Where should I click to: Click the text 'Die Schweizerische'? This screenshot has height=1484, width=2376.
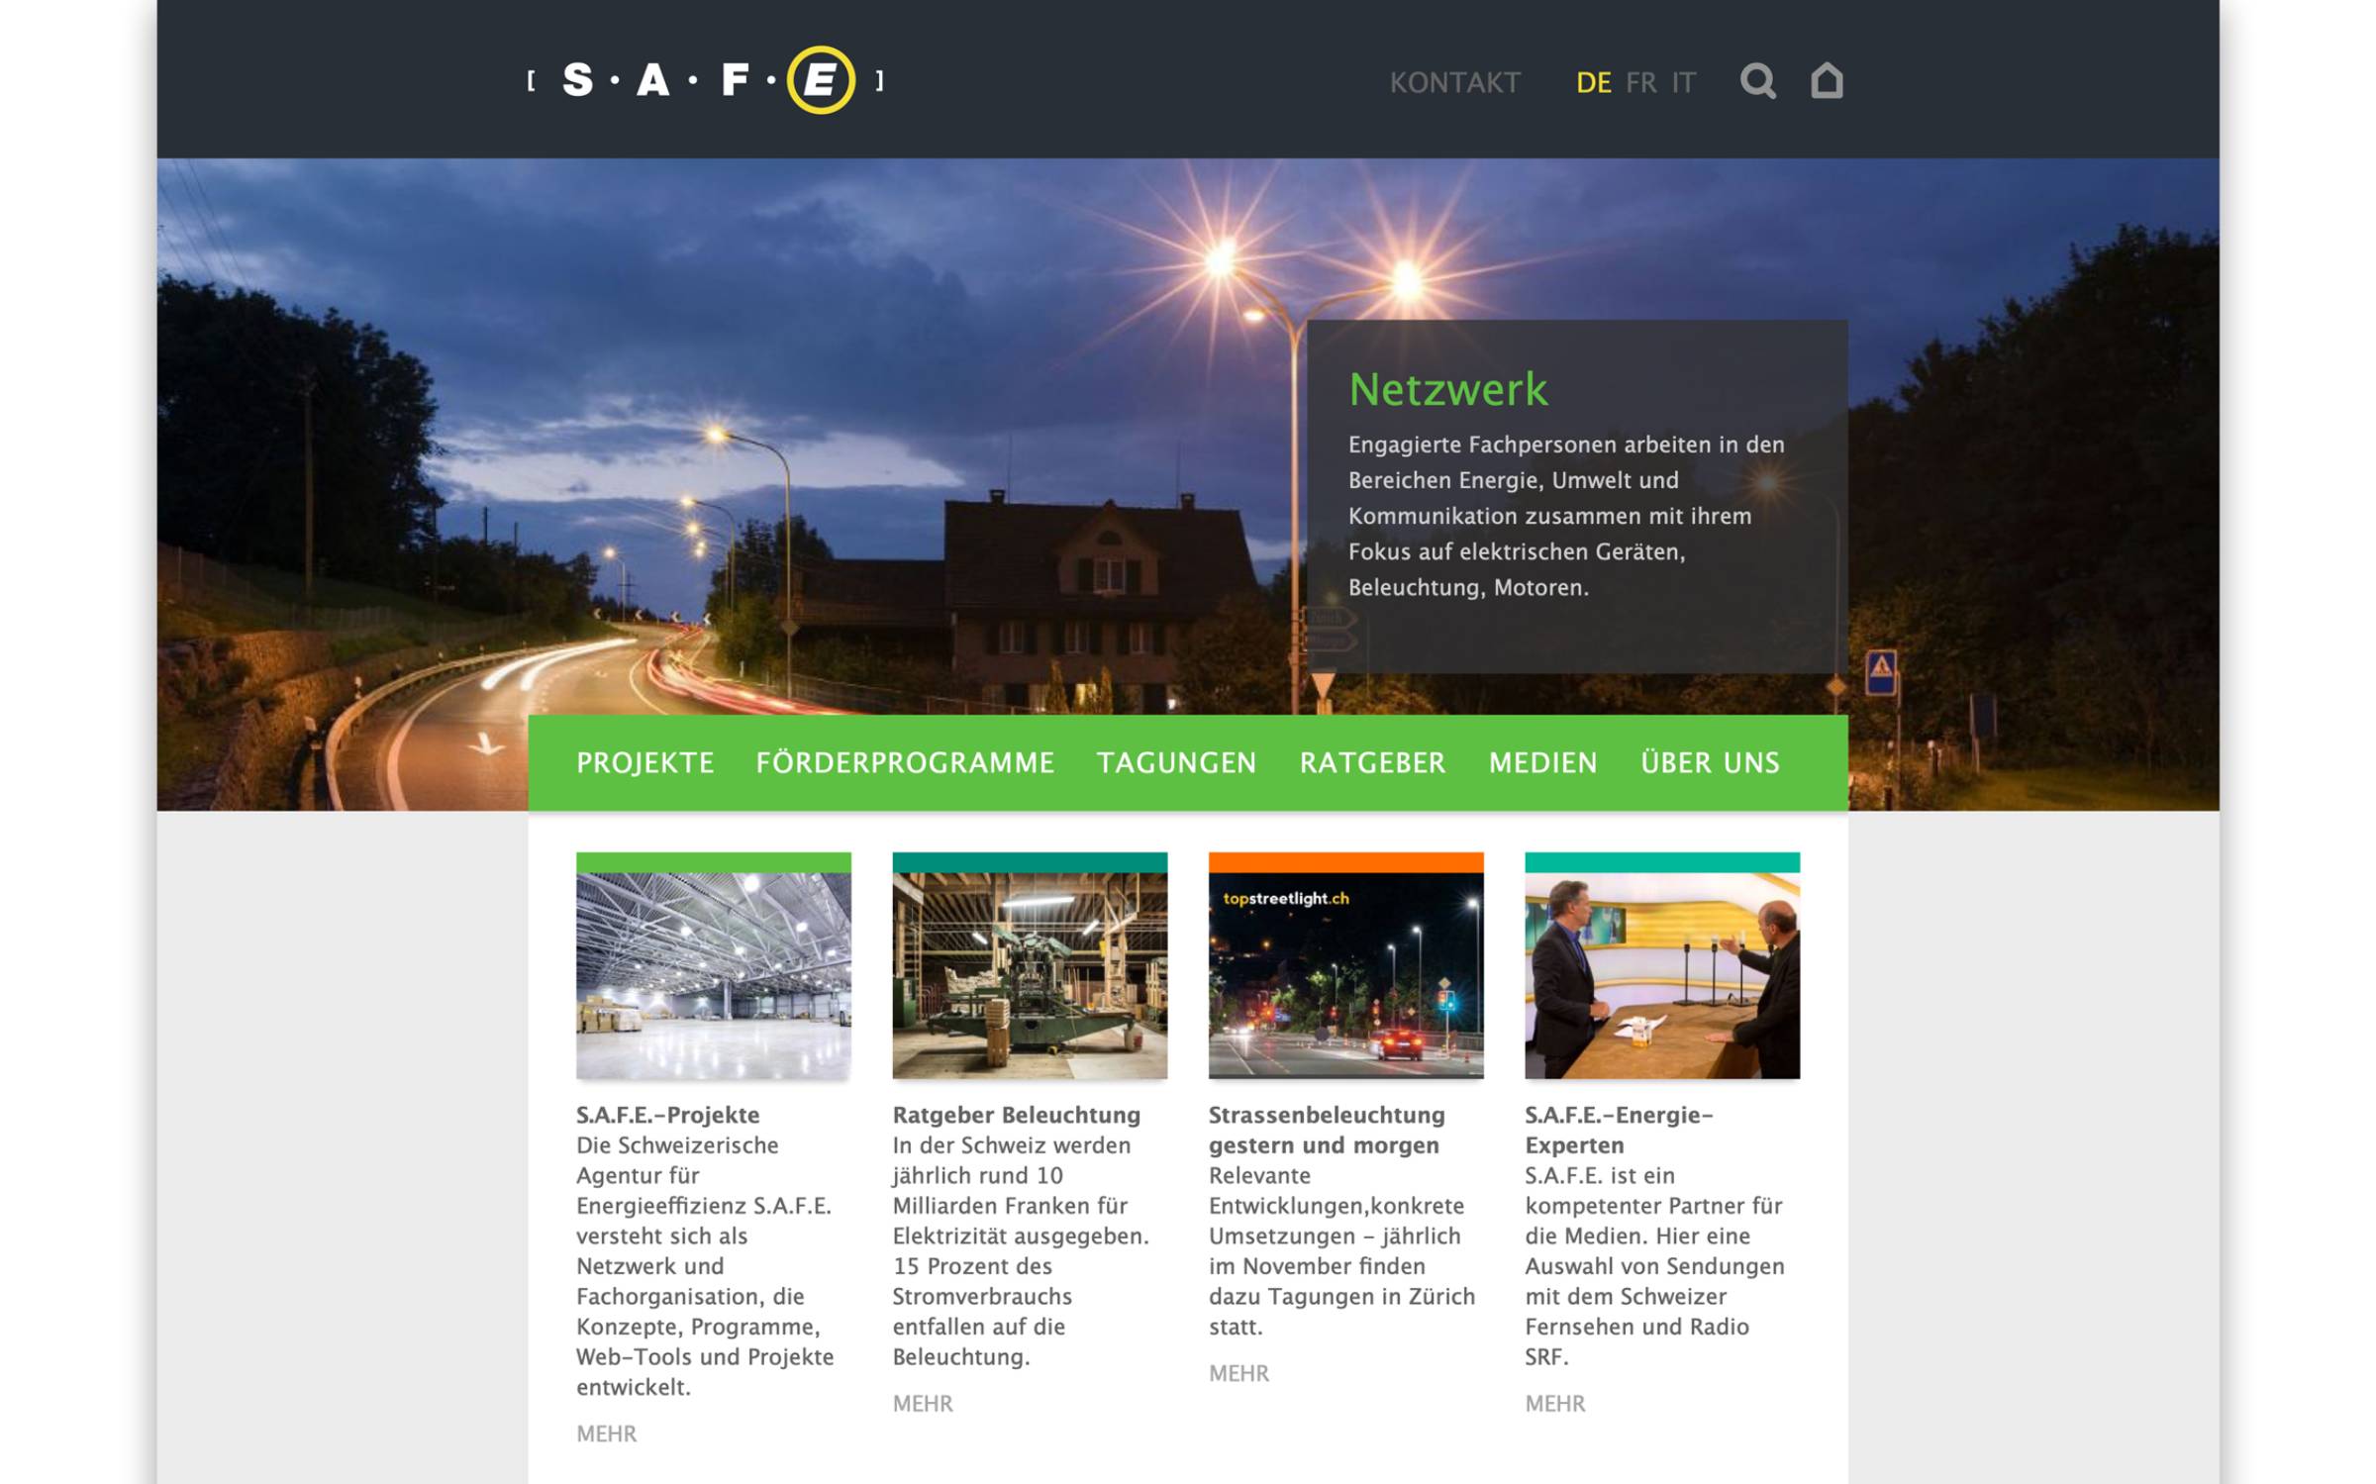[x=677, y=1145]
